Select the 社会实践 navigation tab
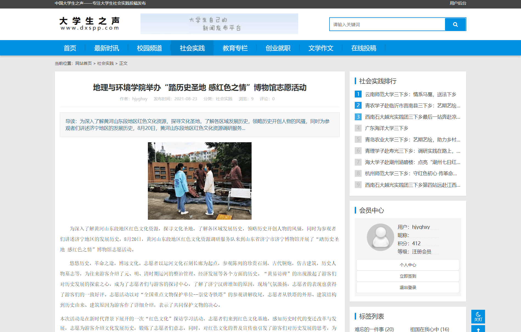The image size is (521, 332). pyautogui.click(x=192, y=48)
